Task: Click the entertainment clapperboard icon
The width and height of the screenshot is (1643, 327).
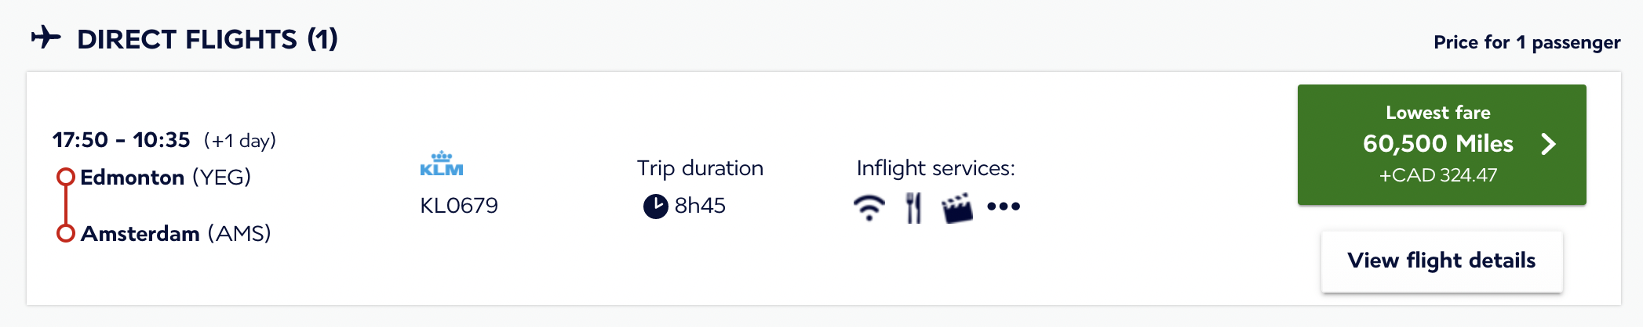Action: click(x=957, y=208)
